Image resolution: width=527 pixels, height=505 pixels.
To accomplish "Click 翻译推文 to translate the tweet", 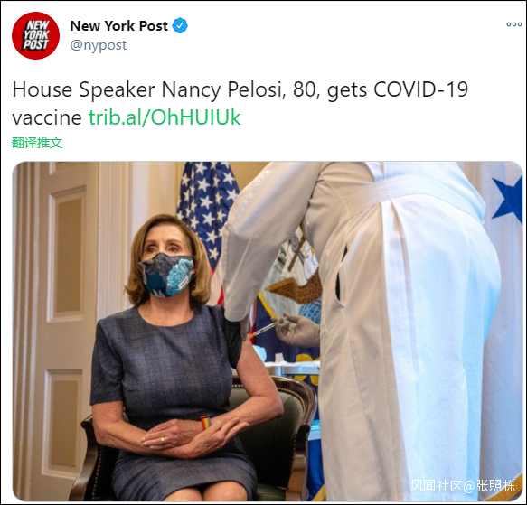I will click(x=37, y=143).
